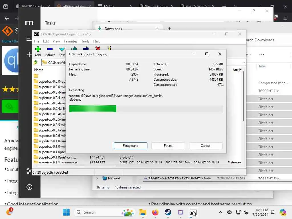Open the notifications bell icon

point(272,212)
